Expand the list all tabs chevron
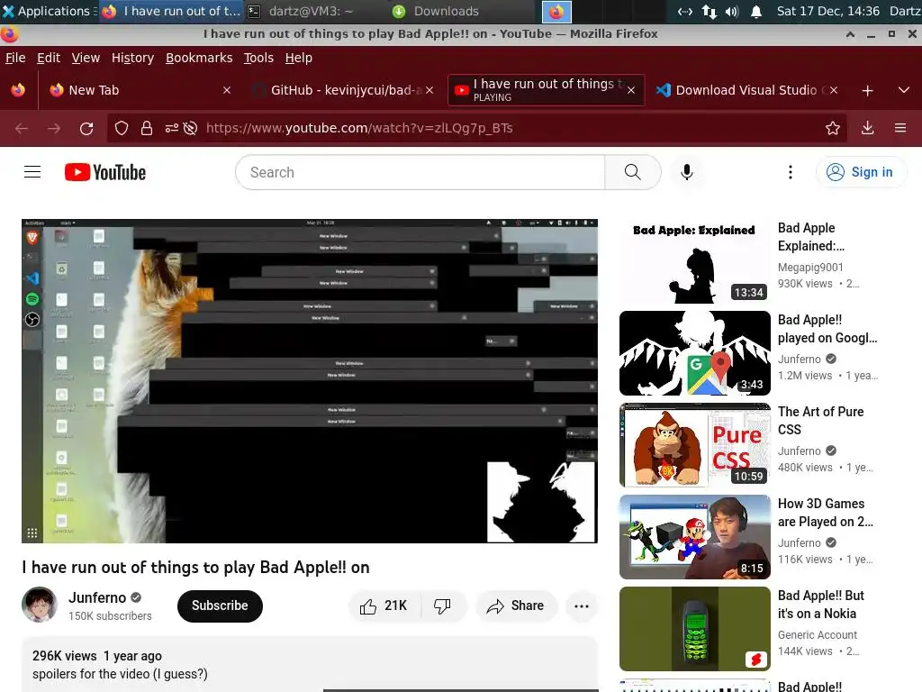Image resolution: width=922 pixels, height=692 pixels. (x=904, y=90)
